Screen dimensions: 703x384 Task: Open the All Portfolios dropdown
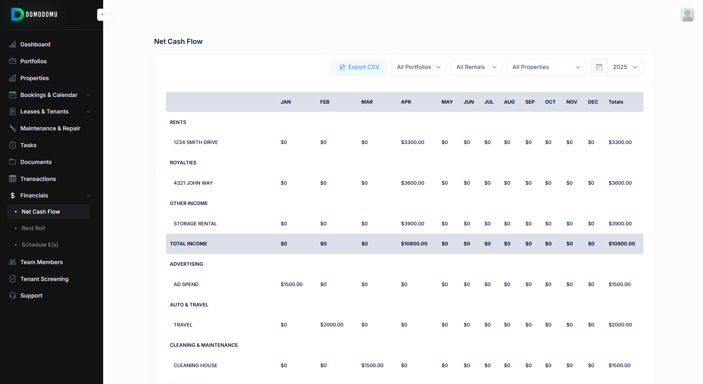click(x=419, y=67)
